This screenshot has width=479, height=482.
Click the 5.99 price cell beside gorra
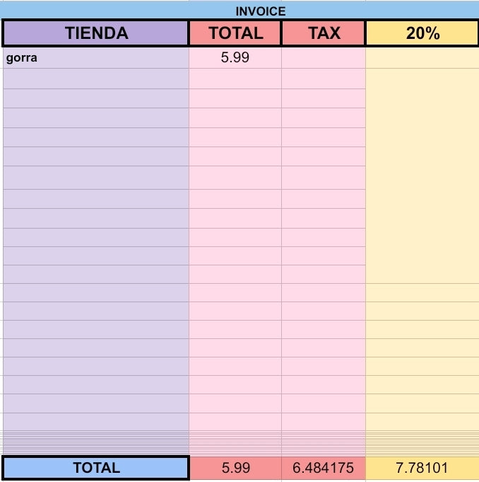click(235, 58)
